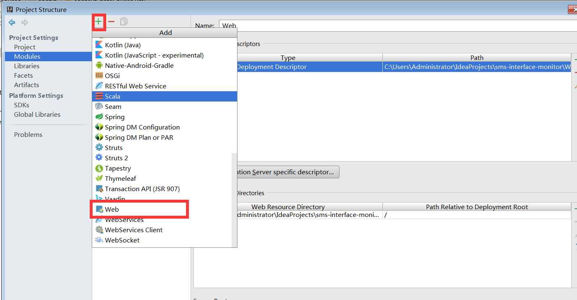Select Modules in Project Settings
The height and width of the screenshot is (300, 577).
(x=27, y=56)
